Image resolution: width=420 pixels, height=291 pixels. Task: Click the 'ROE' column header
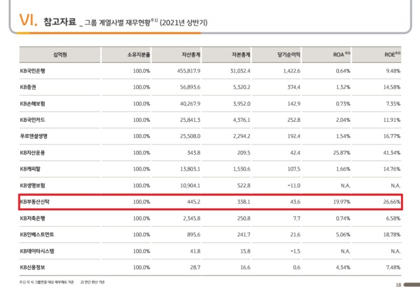click(x=392, y=55)
